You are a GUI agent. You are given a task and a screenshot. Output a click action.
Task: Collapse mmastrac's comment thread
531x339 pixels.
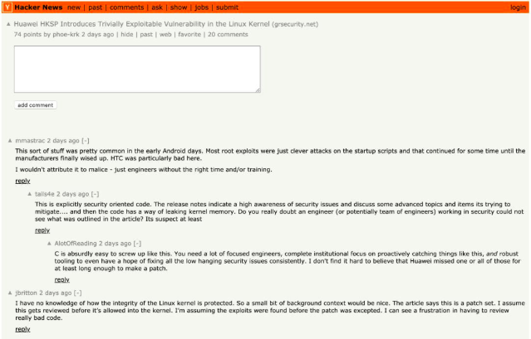point(86,141)
